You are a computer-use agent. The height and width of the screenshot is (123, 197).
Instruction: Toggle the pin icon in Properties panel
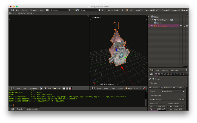coord(150,79)
